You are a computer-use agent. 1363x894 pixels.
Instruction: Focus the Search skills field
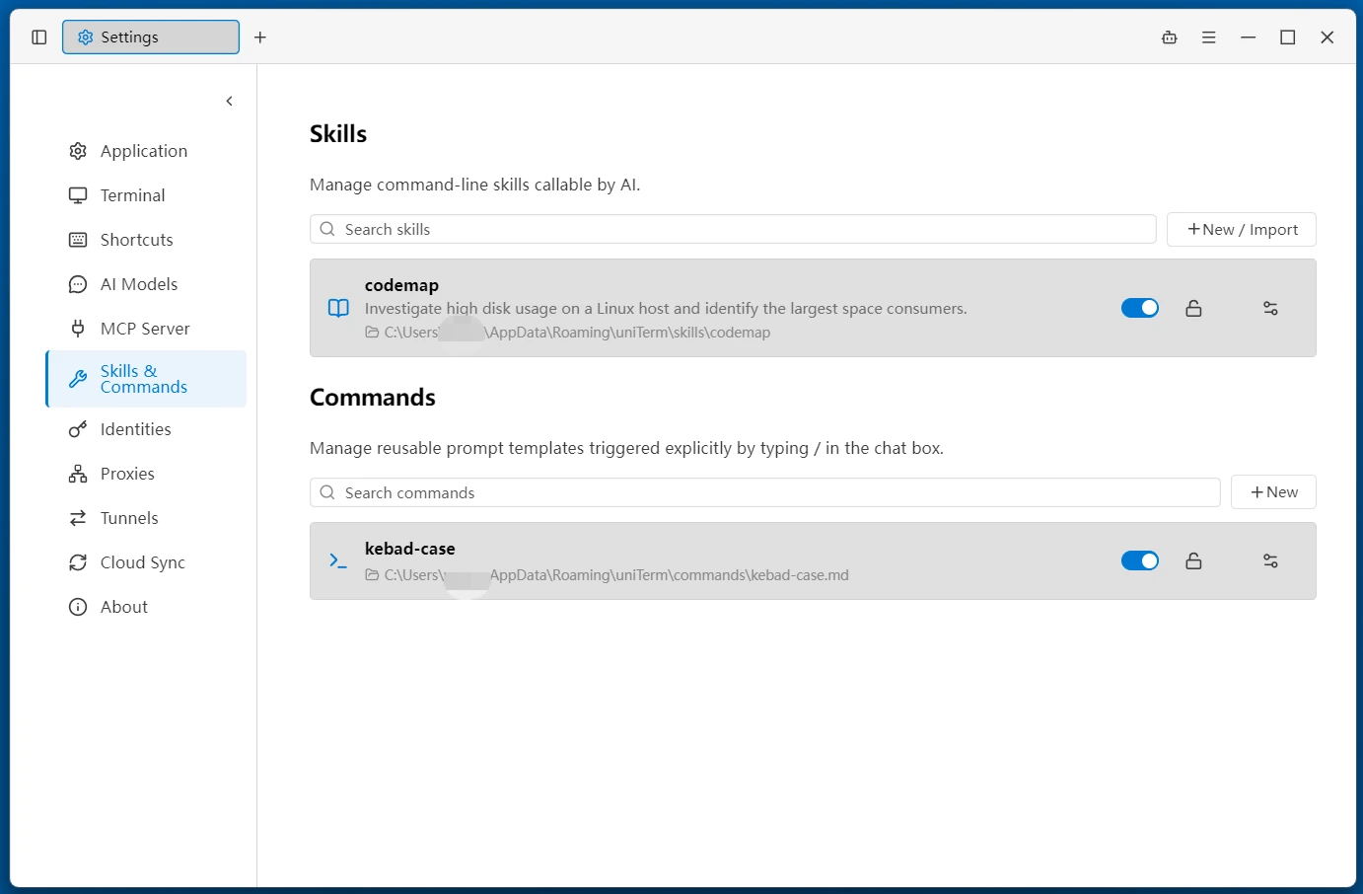tap(733, 229)
